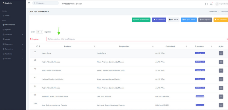Open actions menu for Allef Luiz row
Viewport: 228px width, 110px height.
click(221, 97)
